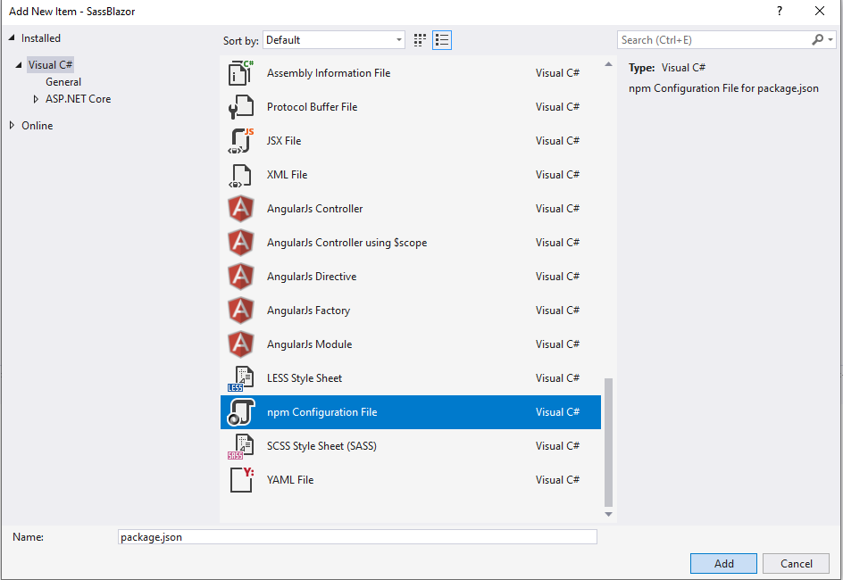Click the npm Configuration File icon
Image resolution: width=843 pixels, height=580 pixels.
[240, 412]
